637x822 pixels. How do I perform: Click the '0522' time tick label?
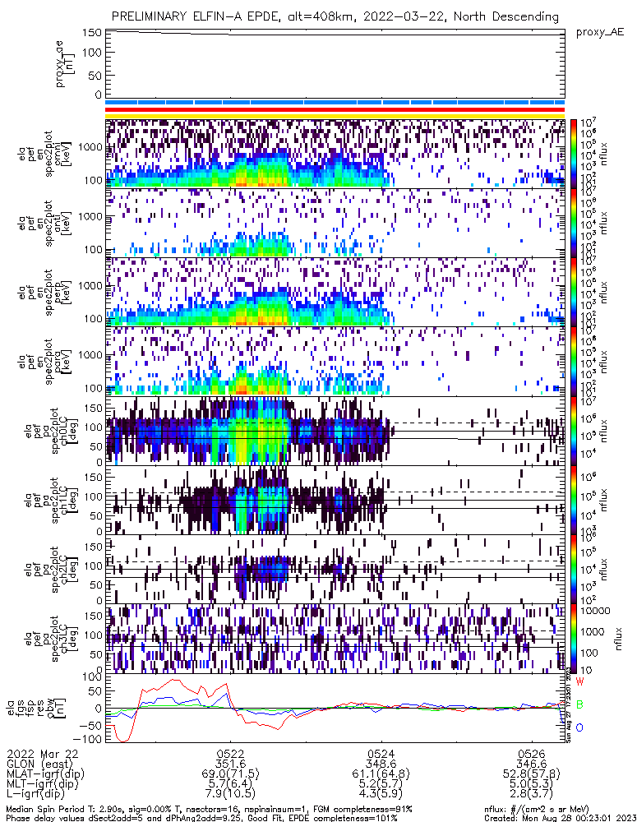[x=230, y=754]
